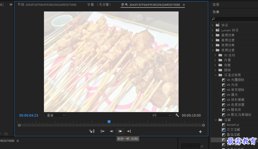Expand the 音频过渡 folder

pyautogui.click(x=213, y=40)
